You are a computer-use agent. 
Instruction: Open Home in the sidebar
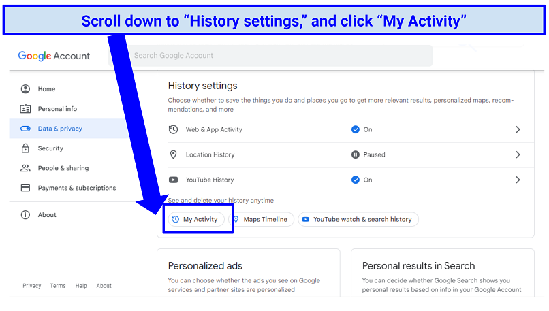coord(46,89)
